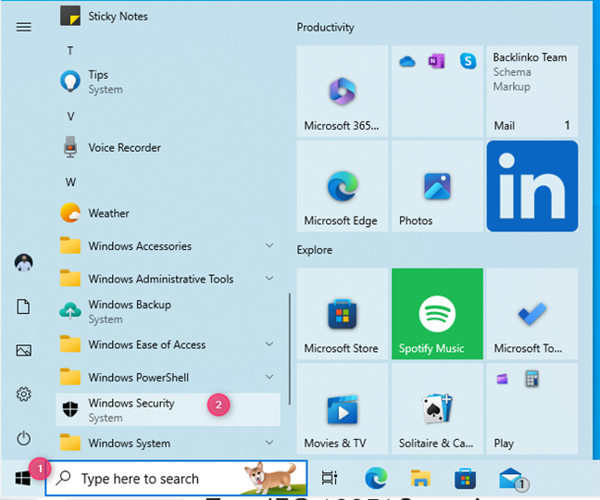The width and height of the screenshot is (600, 500).
Task: Open the Microsoft To Do tile
Action: point(532,314)
